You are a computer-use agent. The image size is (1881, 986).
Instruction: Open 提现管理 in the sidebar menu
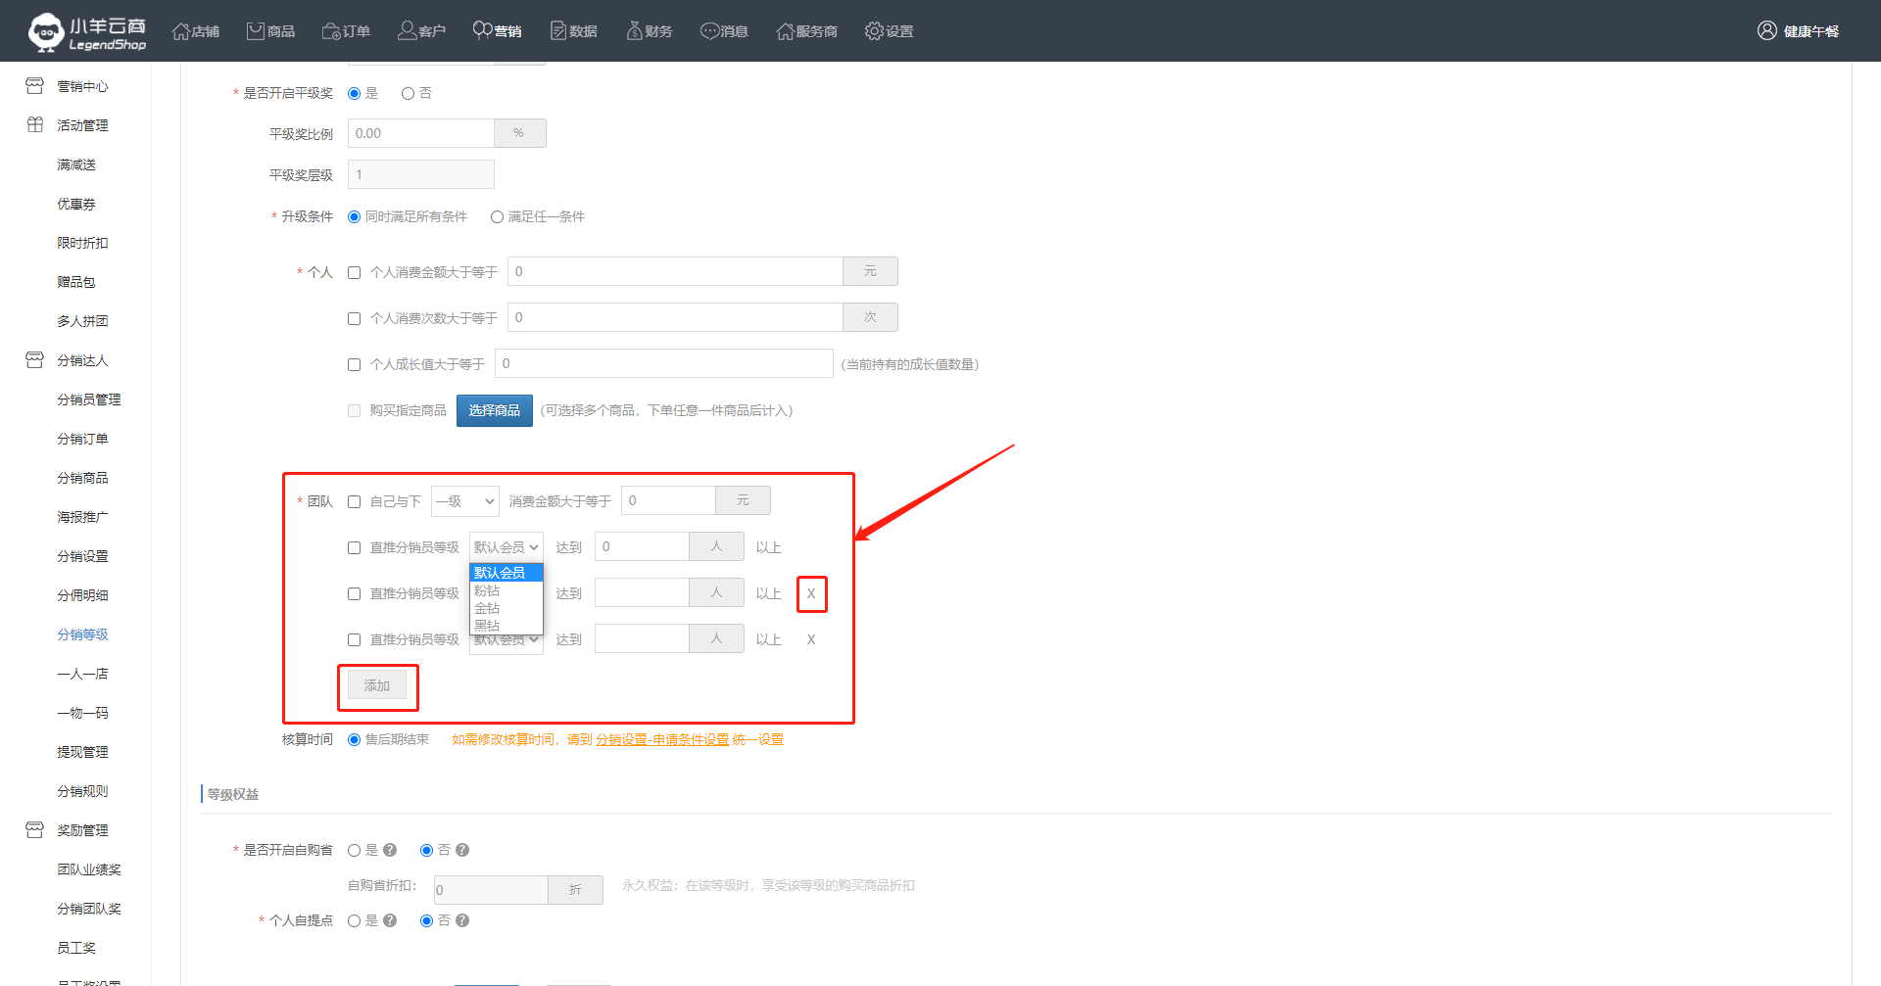(x=82, y=752)
